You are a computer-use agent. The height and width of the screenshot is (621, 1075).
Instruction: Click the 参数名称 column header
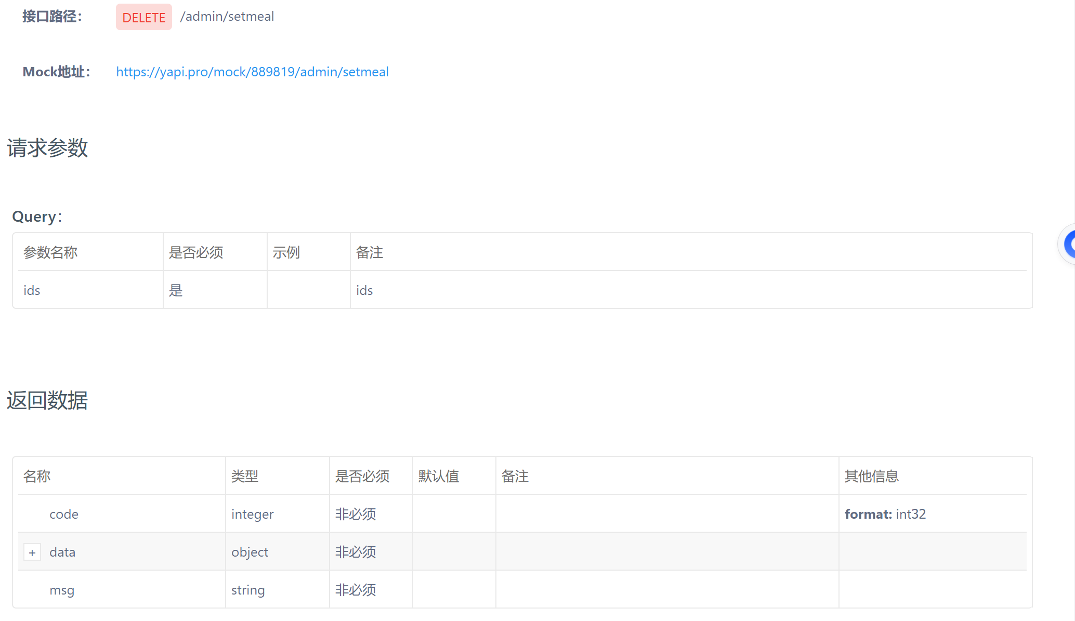[50, 252]
